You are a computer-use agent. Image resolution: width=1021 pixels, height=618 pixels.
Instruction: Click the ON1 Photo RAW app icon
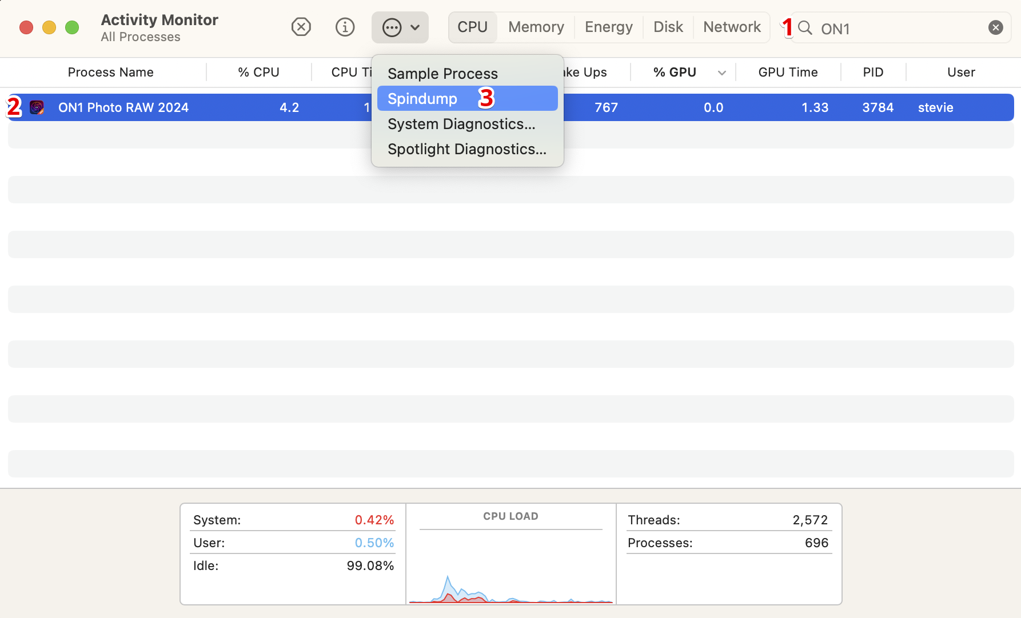click(x=37, y=107)
